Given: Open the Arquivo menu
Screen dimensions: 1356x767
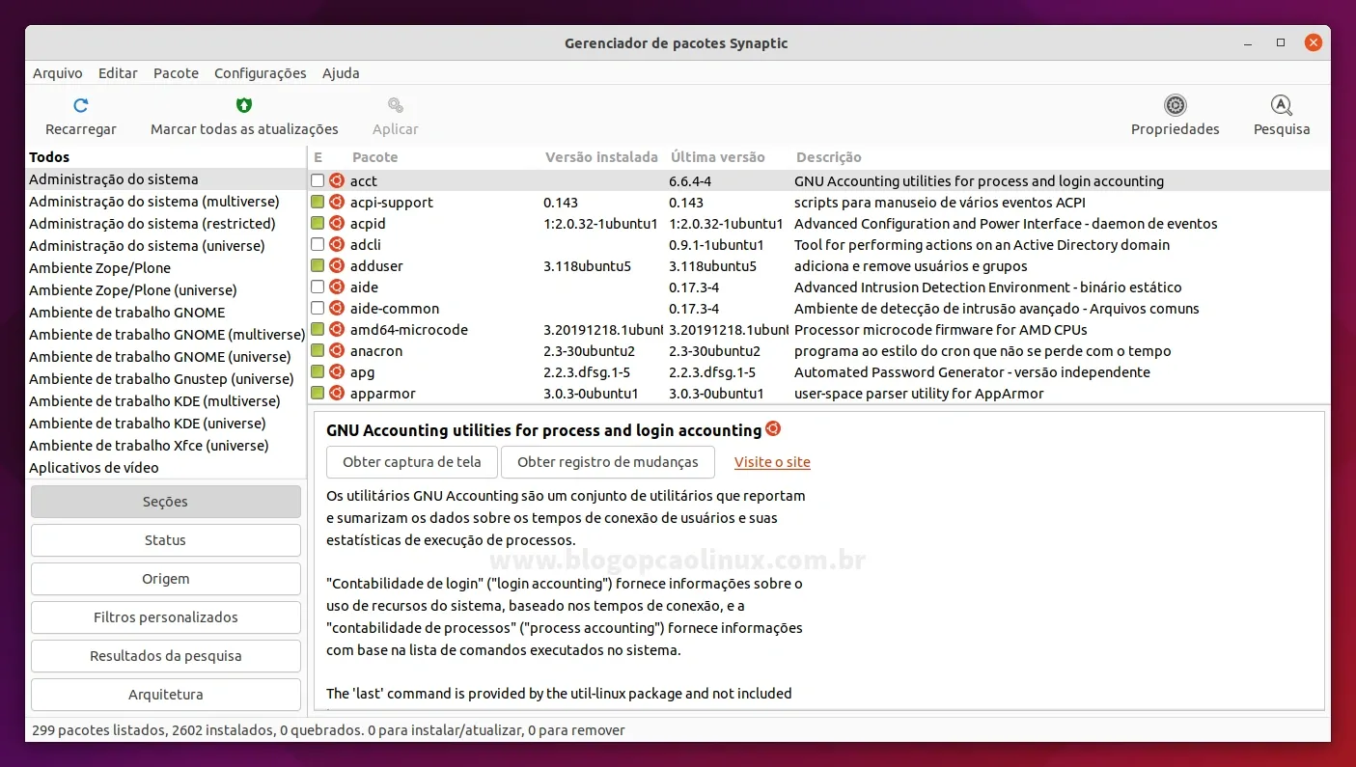Looking at the screenshot, I should (x=58, y=73).
